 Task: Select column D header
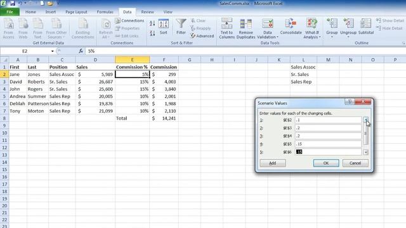tap(95, 60)
